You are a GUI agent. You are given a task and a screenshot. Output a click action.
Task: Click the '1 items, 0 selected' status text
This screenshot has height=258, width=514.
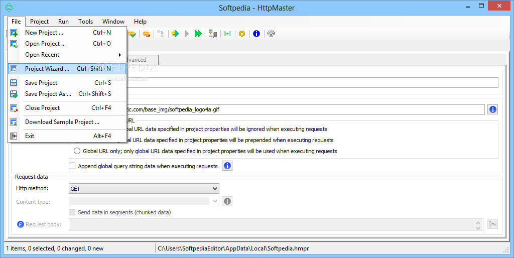[55, 248]
